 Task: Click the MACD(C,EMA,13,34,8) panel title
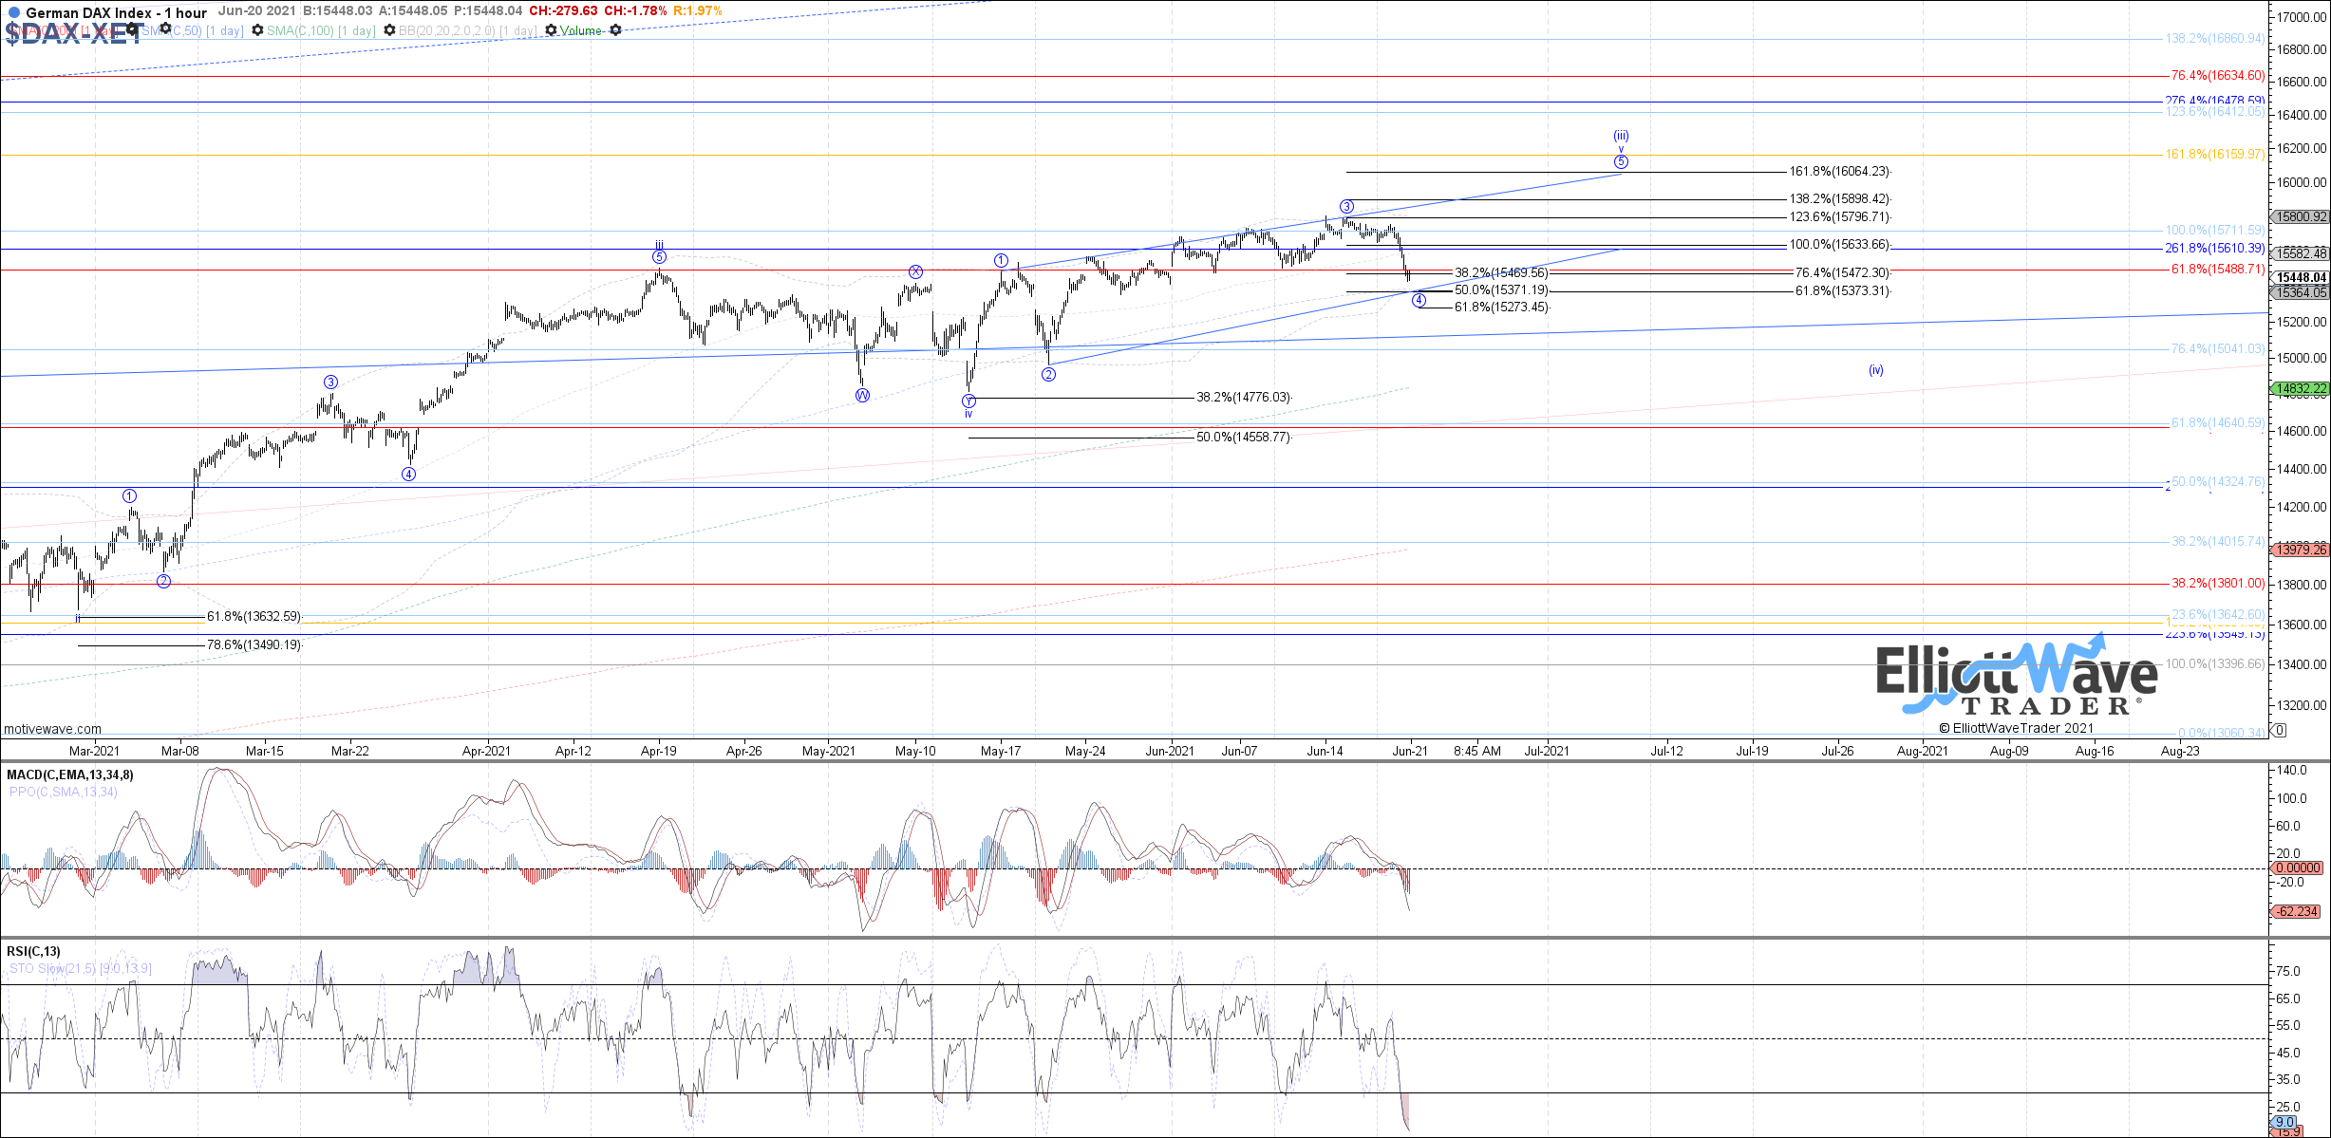[x=69, y=774]
